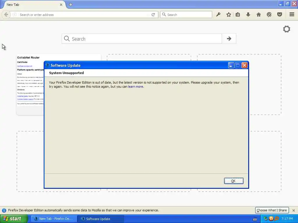Open a new tab with plus button
This screenshot has width=298, height=223.
point(70,5)
